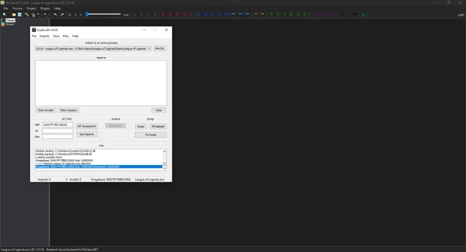Image resolution: width=466 pixels, height=252 pixels.
Task: Click the Show Suspect button
Action: pyautogui.click(x=69, y=110)
